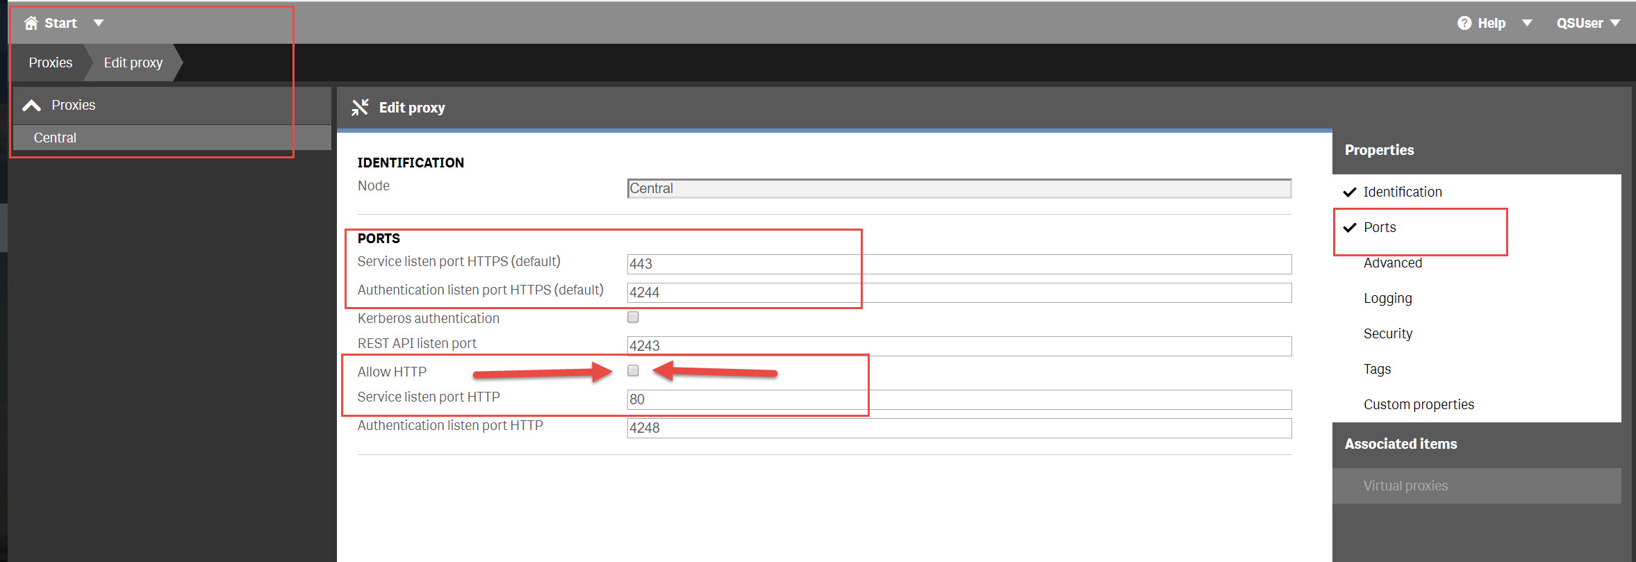Image resolution: width=1636 pixels, height=562 pixels.
Task: Click the Associated items heading
Action: click(1400, 444)
